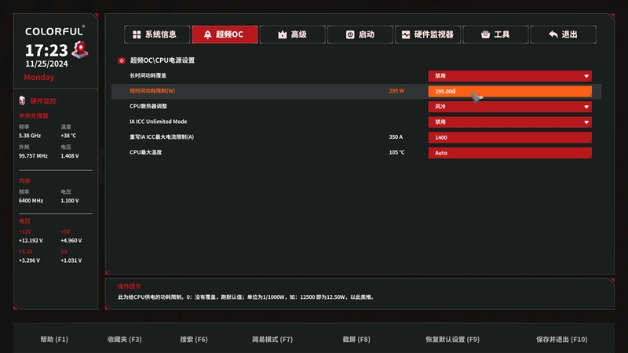Click the 1.408 V CPU voltage reading

pyautogui.click(x=70, y=155)
